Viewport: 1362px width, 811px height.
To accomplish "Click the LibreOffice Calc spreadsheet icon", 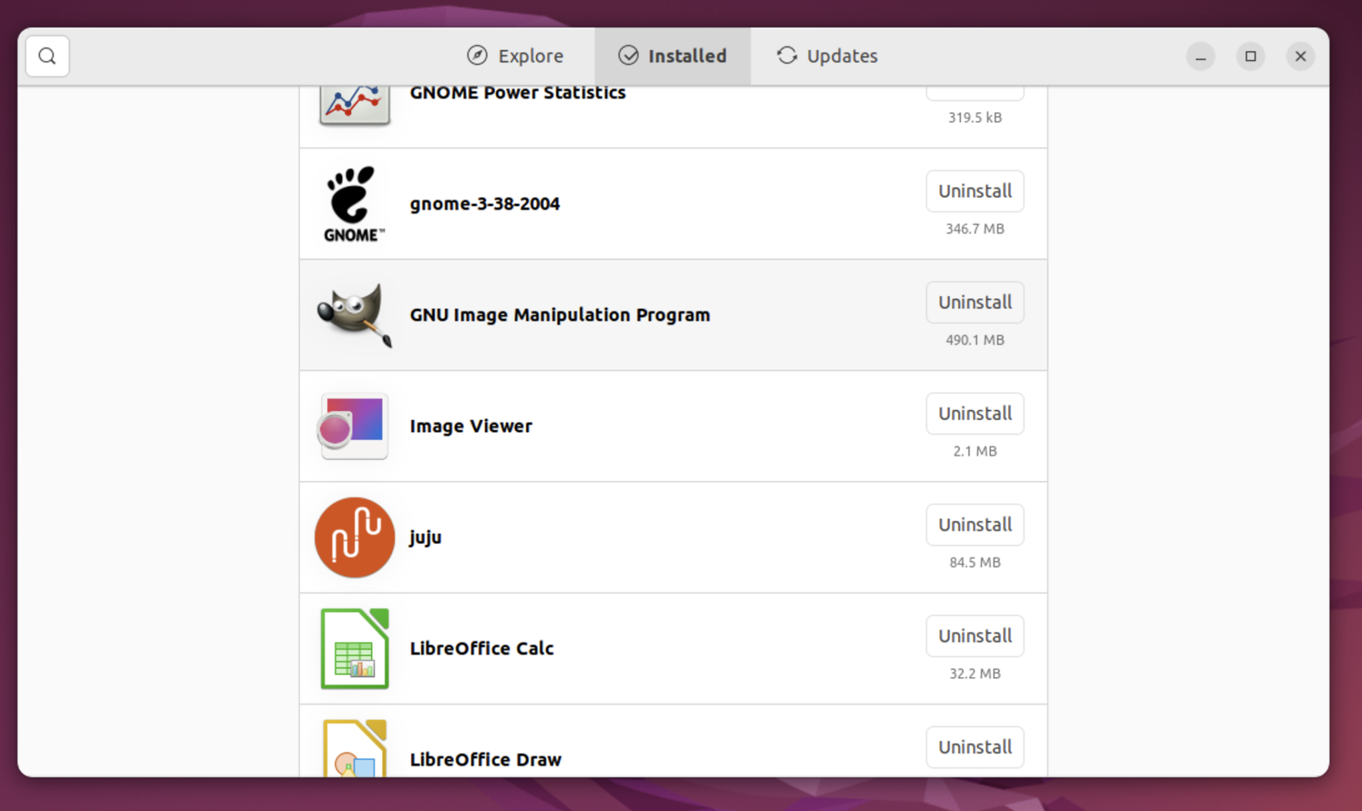I will [x=354, y=648].
